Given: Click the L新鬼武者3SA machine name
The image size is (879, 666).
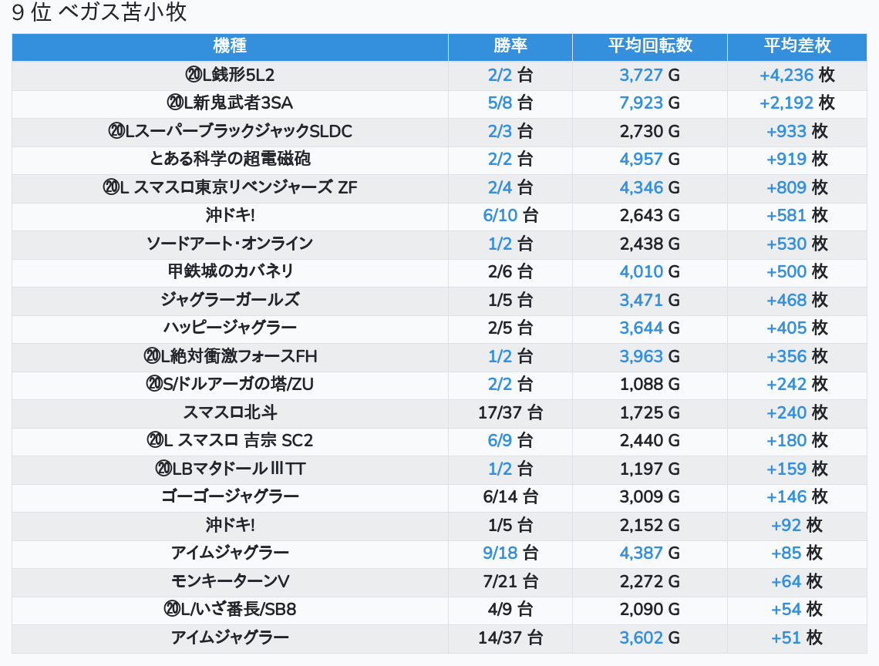Looking at the screenshot, I should coord(230,103).
